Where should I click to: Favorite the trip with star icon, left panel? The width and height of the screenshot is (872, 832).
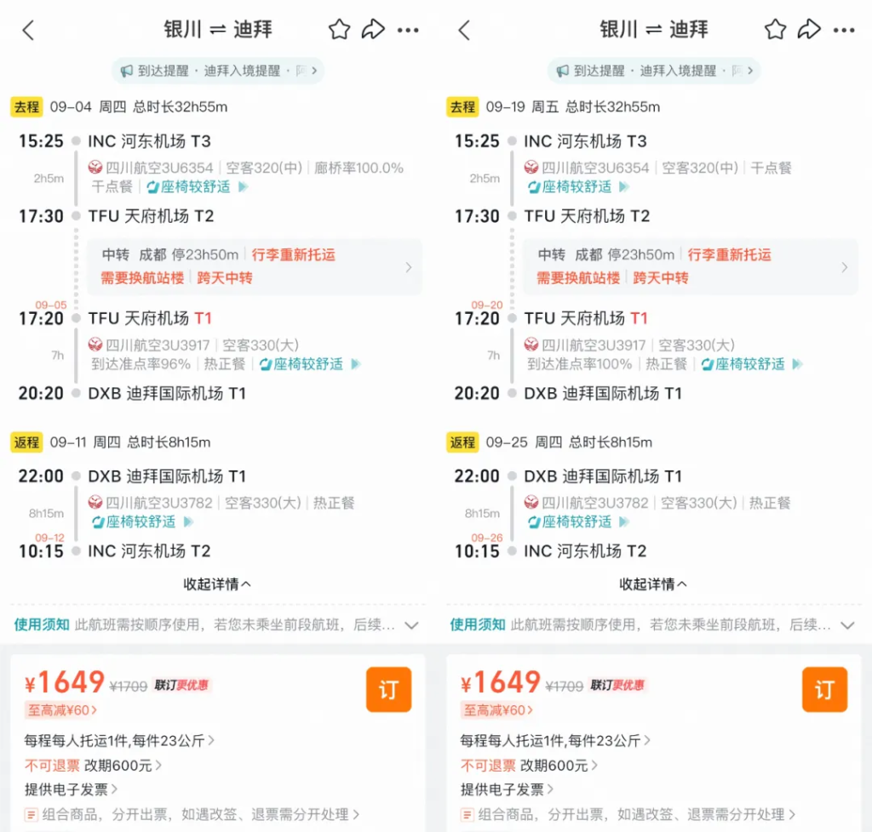[x=339, y=30]
